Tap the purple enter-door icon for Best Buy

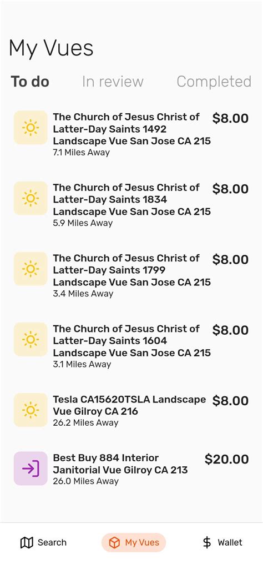pyautogui.click(x=31, y=469)
